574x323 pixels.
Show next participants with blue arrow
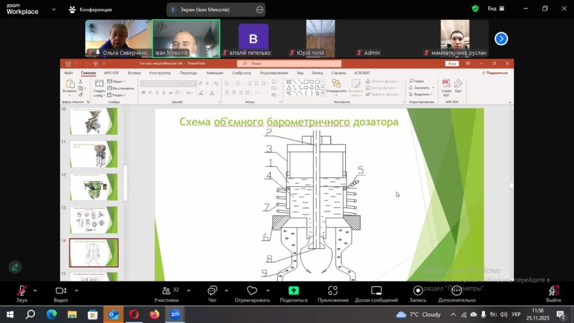[x=501, y=39]
